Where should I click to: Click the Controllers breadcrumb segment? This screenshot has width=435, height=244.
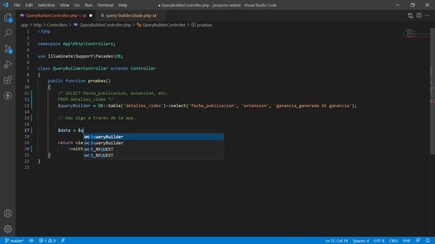(x=57, y=25)
